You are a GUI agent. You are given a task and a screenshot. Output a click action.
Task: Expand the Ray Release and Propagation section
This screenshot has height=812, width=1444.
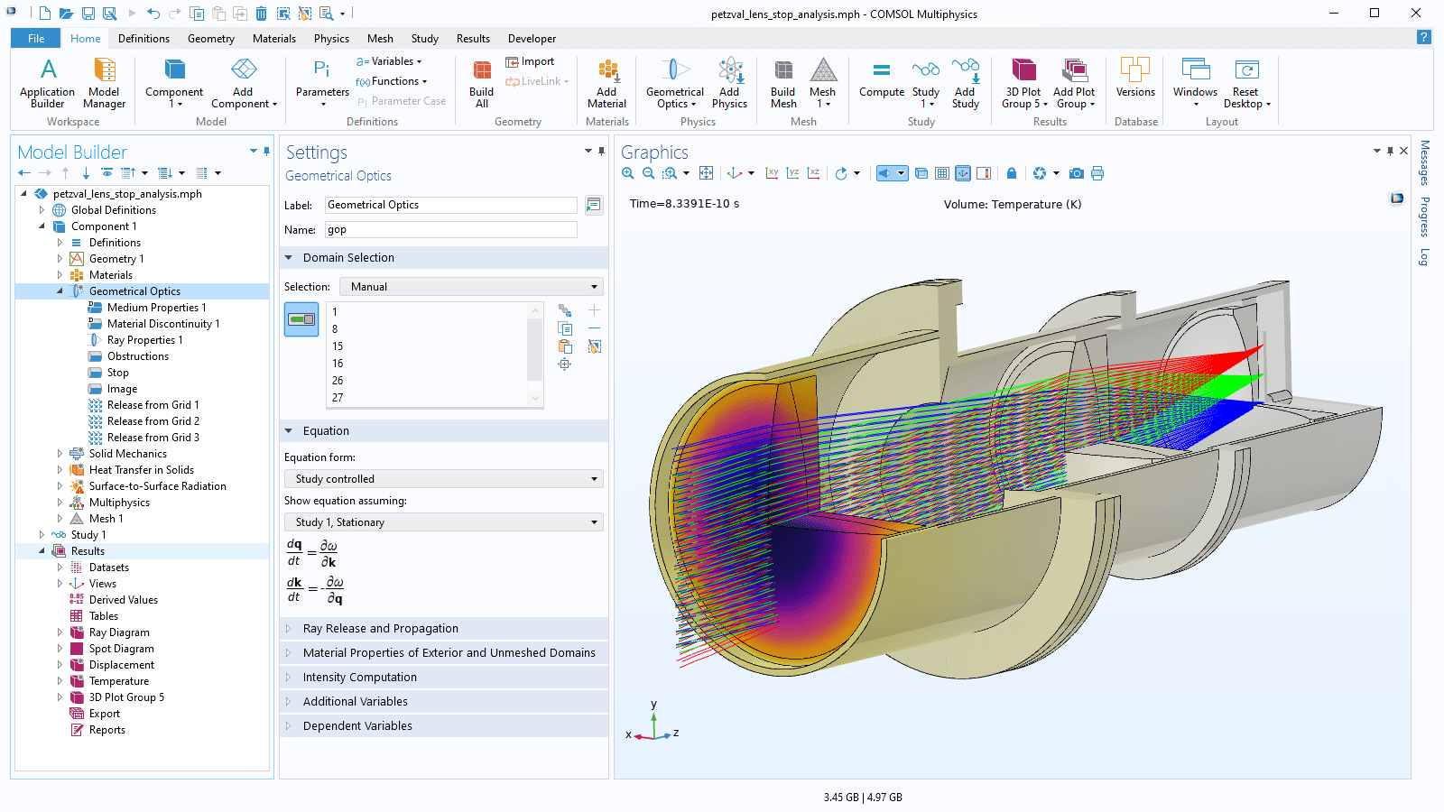point(444,629)
